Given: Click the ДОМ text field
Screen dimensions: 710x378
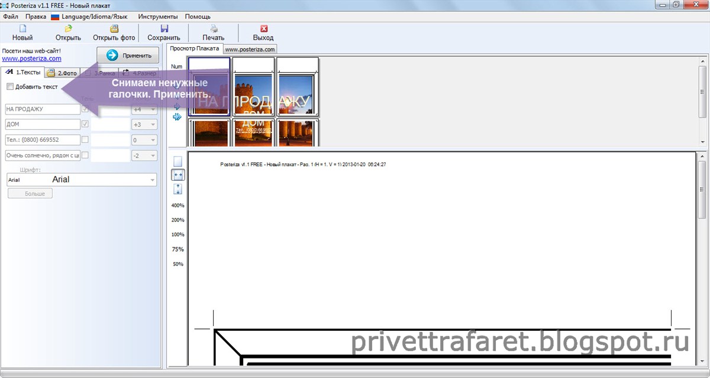Looking at the screenshot, I should click(x=42, y=125).
